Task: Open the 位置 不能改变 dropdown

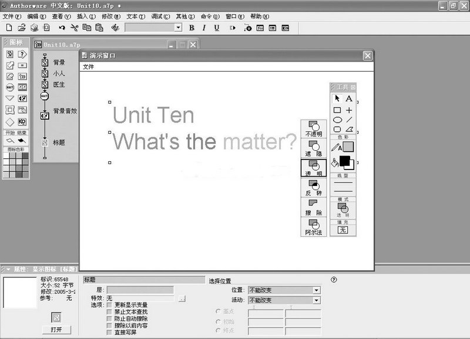Action: [x=316, y=290]
